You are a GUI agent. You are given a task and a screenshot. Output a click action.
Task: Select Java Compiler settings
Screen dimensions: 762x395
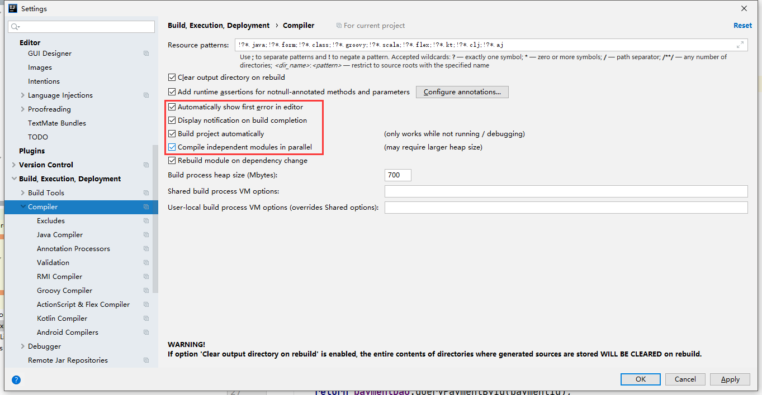tap(60, 235)
